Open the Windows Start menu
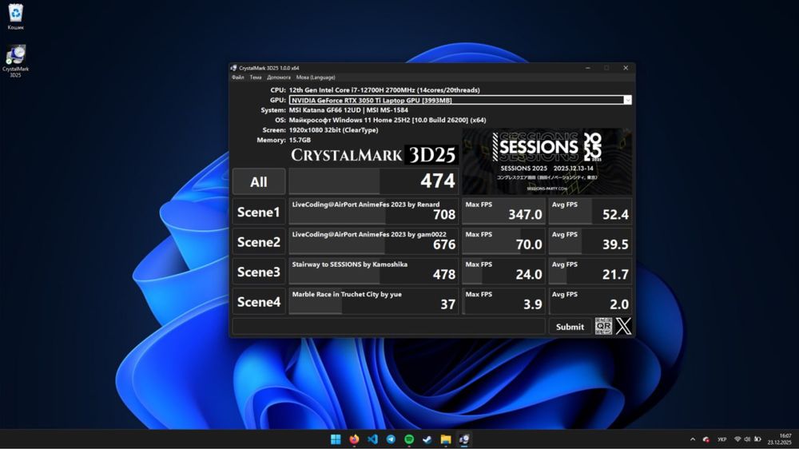 [x=336, y=439]
